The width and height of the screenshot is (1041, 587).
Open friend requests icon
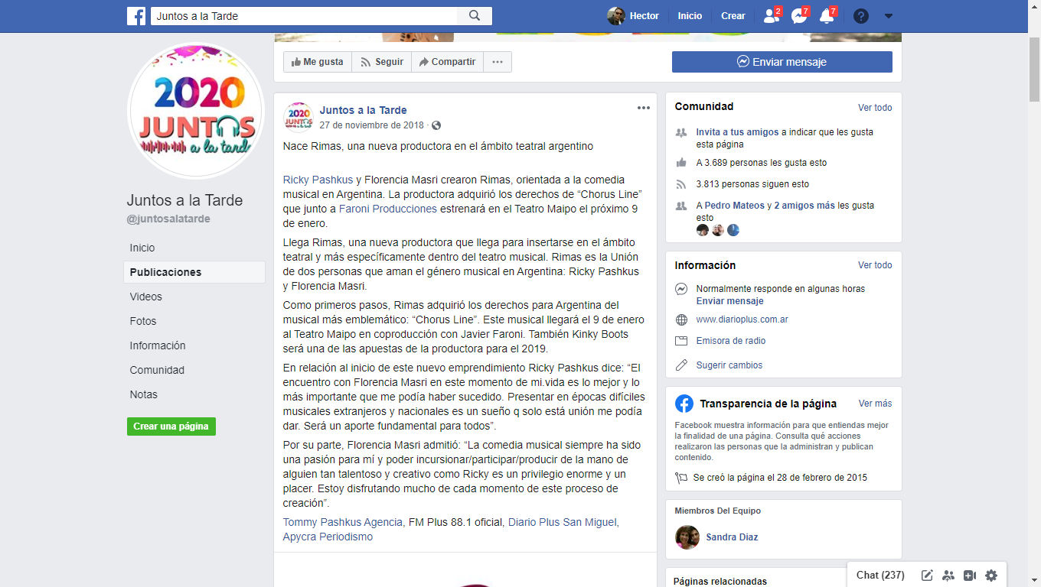pos(772,15)
